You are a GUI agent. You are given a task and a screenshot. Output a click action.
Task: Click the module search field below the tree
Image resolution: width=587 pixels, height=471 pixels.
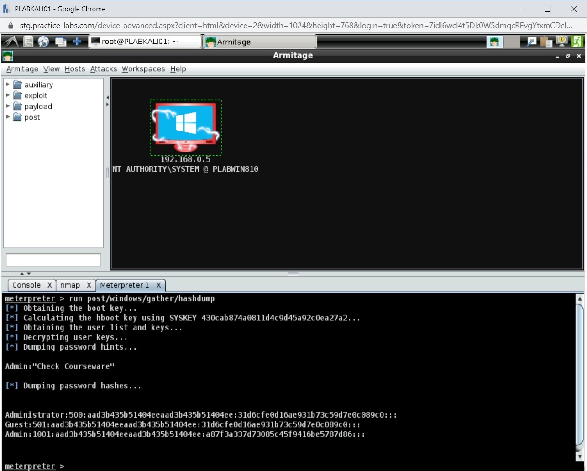coord(53,259)
